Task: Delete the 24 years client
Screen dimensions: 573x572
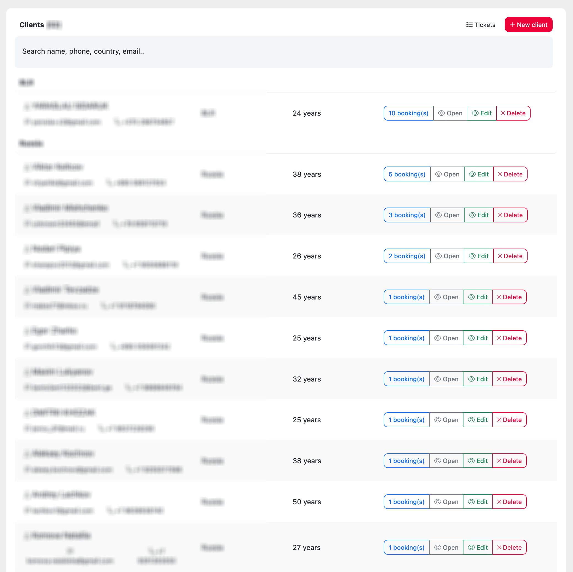Action: (x=513, y=113)
